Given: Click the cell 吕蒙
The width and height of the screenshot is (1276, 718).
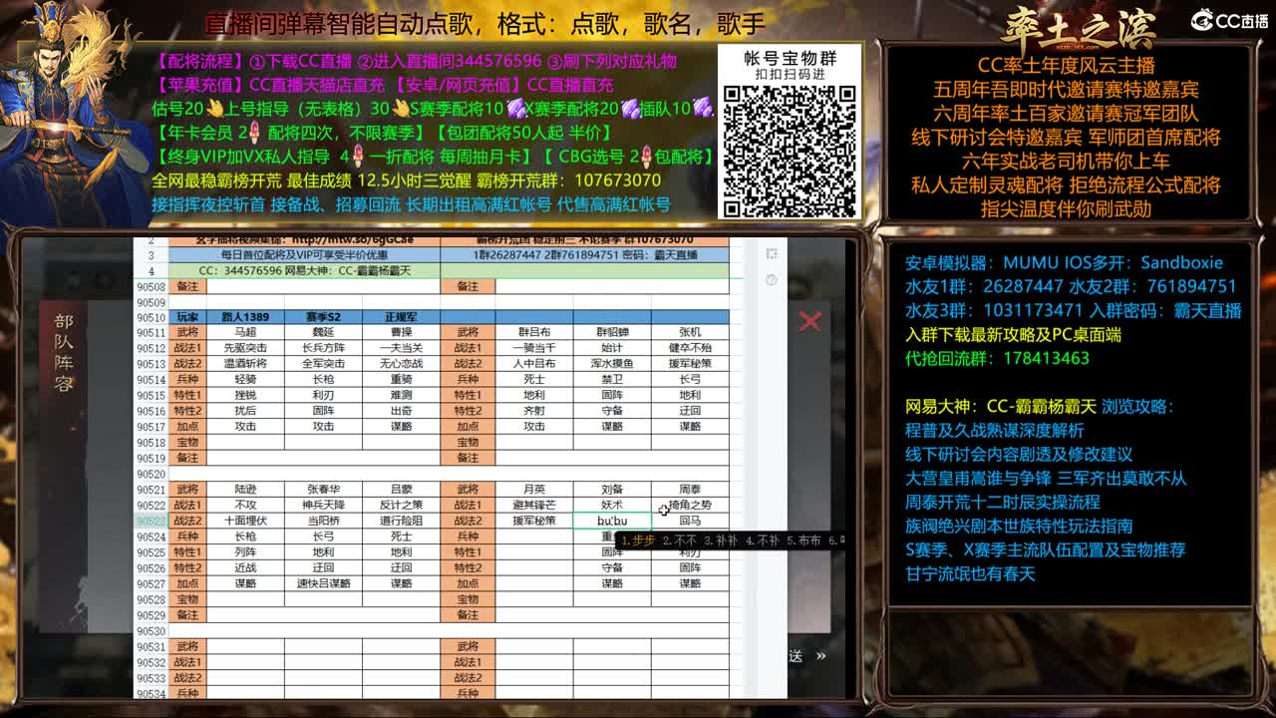Looking at the screenshot, I should pos(401,490).
